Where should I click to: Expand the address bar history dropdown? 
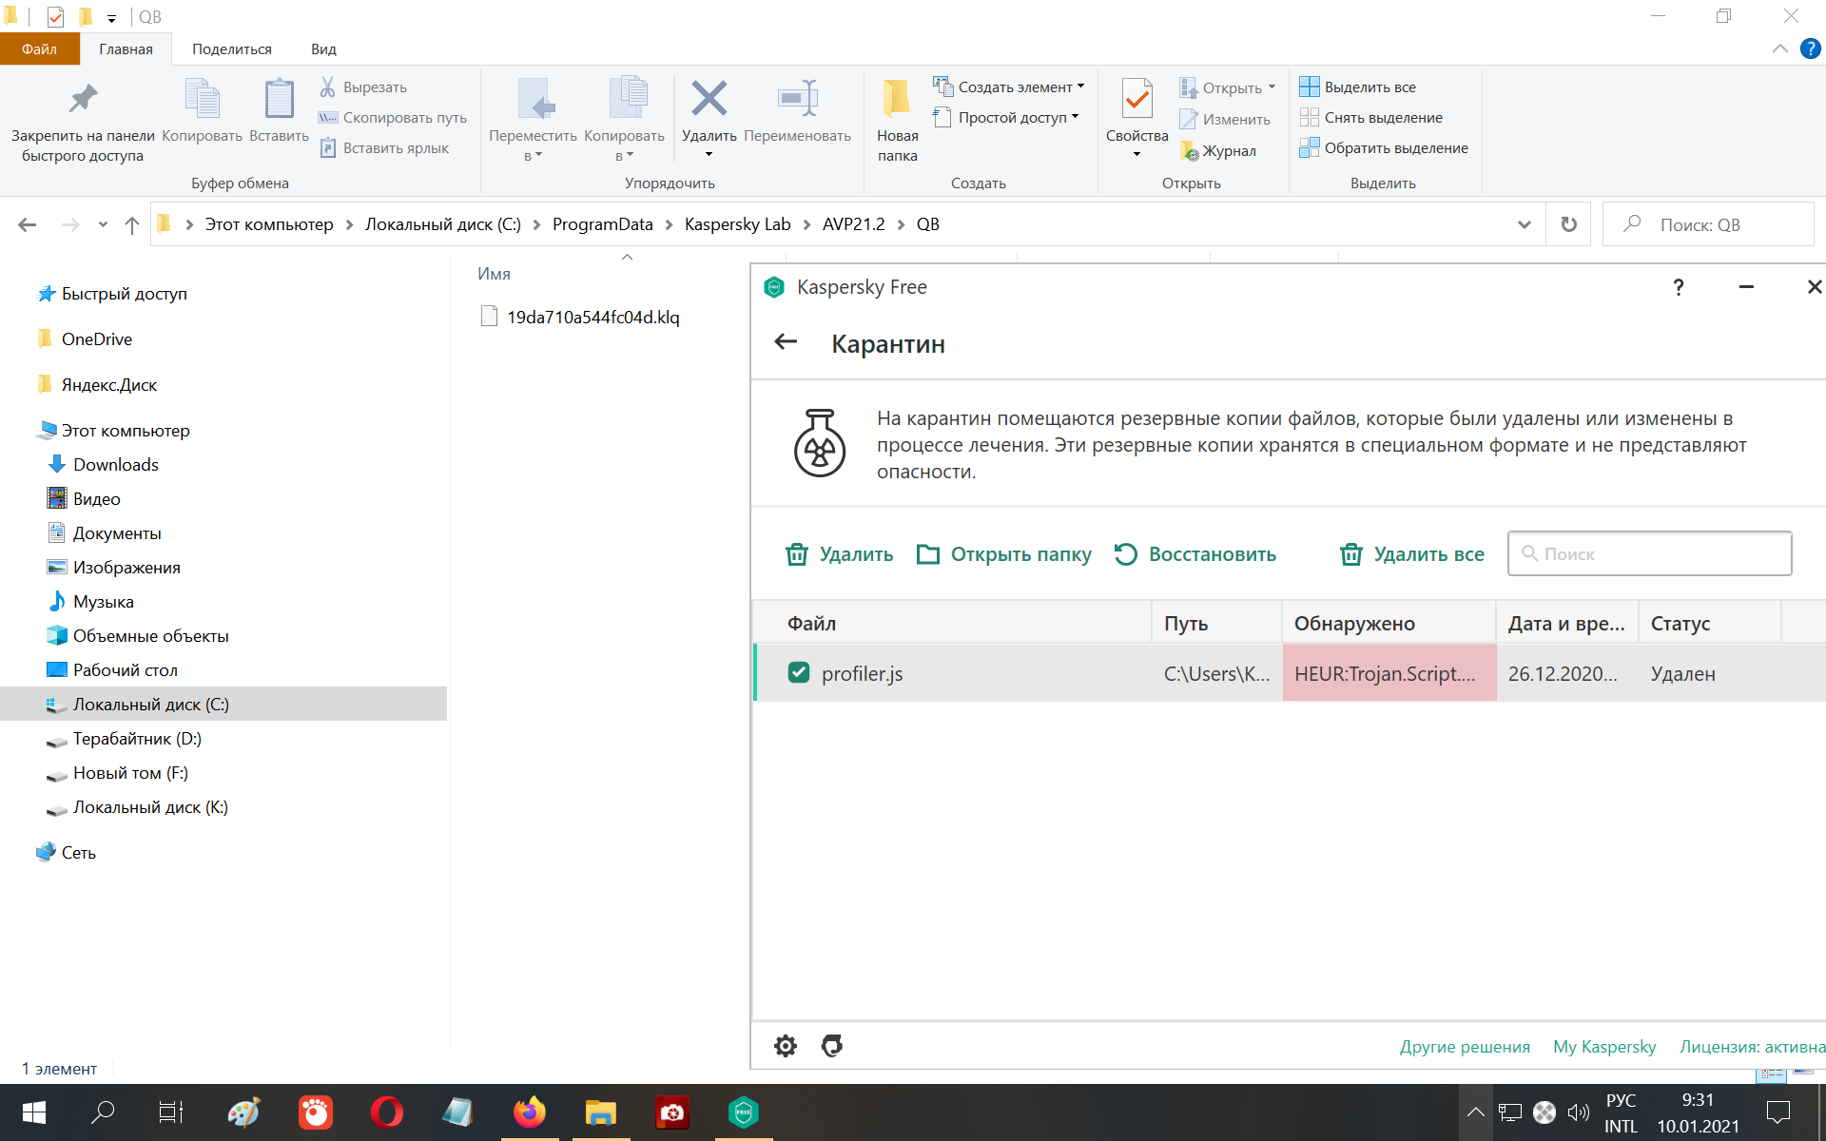pos(1524,224)
